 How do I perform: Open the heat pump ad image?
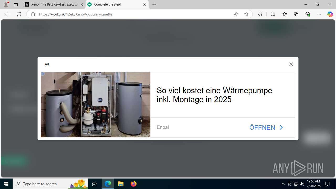(x=96, y=105)
